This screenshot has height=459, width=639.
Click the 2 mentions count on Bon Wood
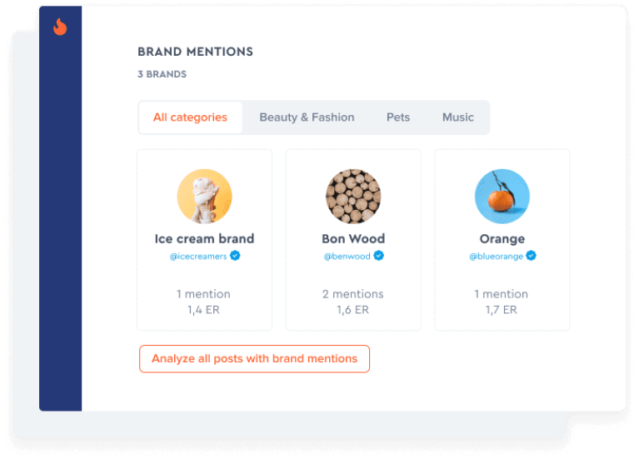coord(353,294)
